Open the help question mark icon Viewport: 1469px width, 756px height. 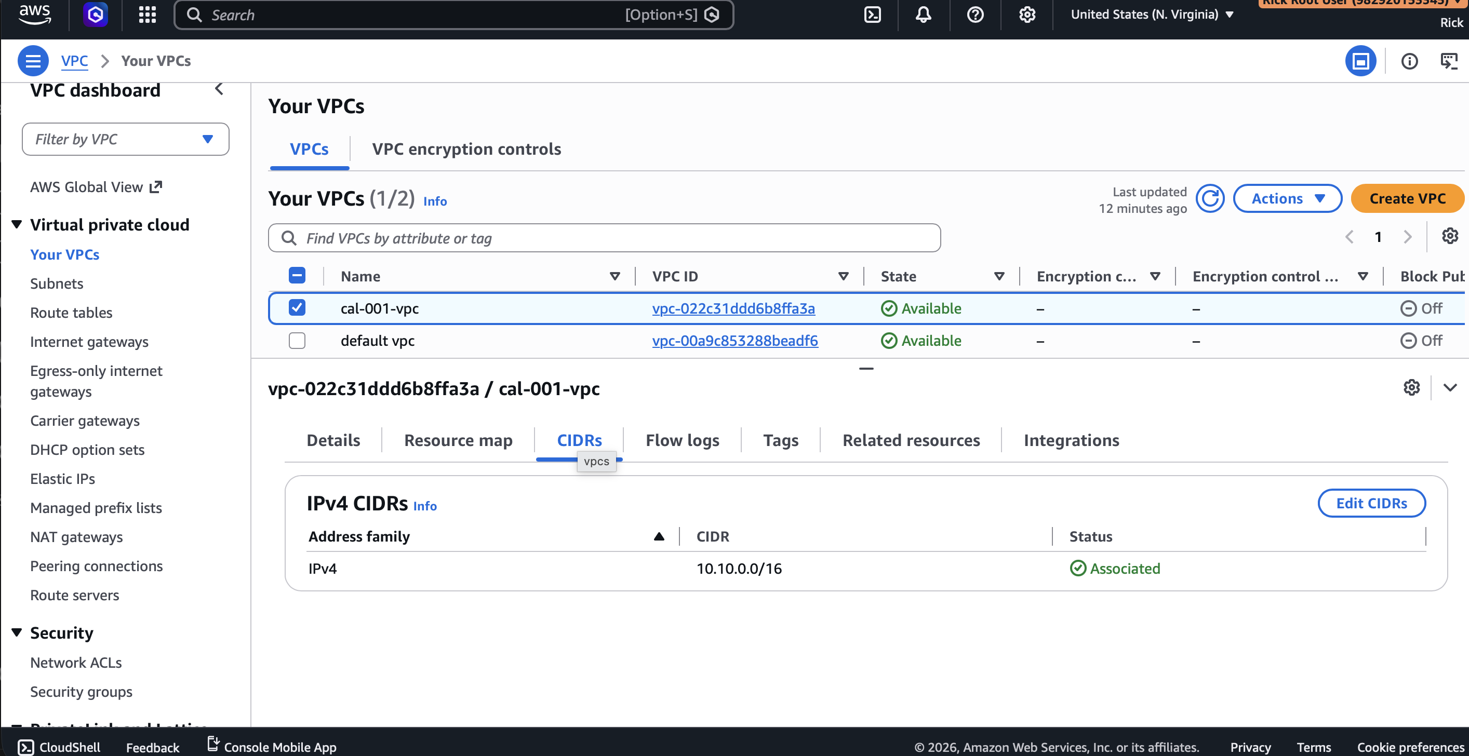click(x=975, y=15)
